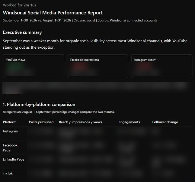Select the 'Windsor.ai Social Media Performance Report' heading

[53, 13]
